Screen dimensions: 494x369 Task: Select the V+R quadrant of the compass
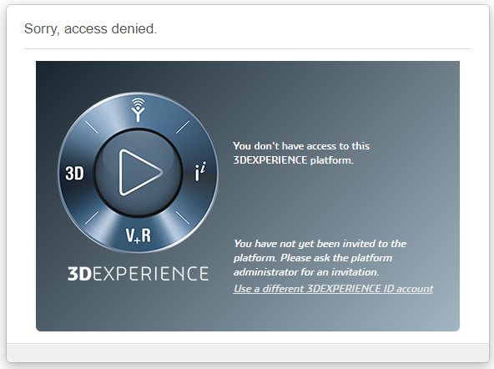(139, 235)
